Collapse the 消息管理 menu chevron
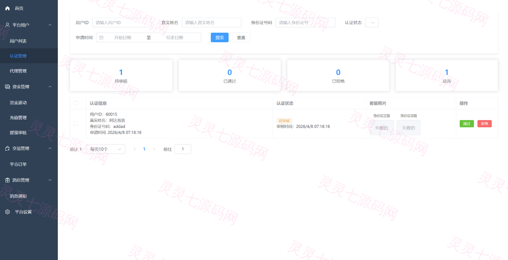The height and width of the screenshot is (260, 508). click(x=50, y=180)
